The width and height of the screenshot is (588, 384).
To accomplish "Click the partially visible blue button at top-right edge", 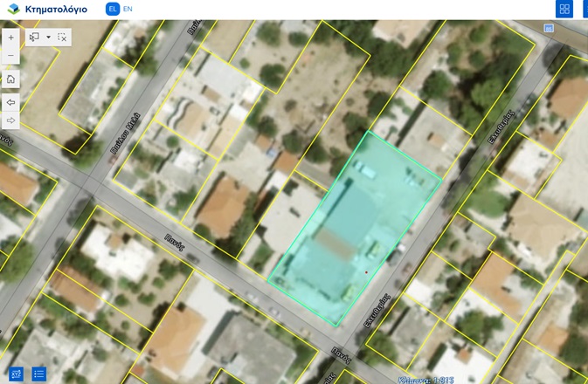I will pos(585,10).
